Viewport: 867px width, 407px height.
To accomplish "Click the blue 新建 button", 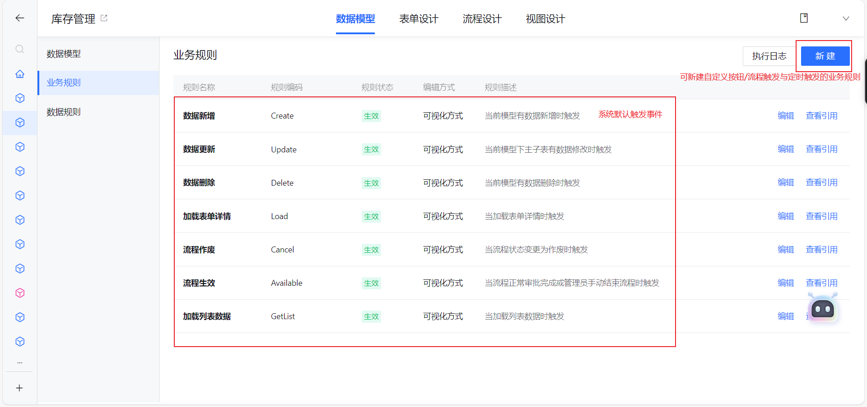I will point(825,56).
